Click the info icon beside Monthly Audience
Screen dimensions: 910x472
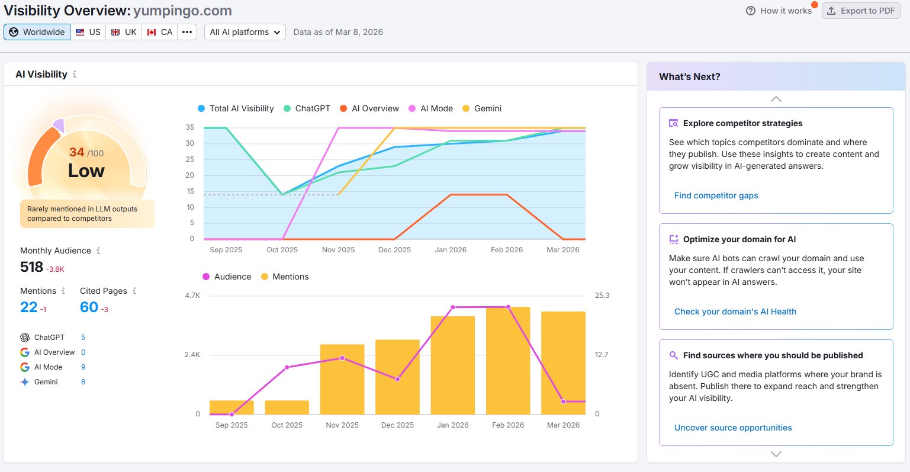pyautogui.click(x=98, y=251)
